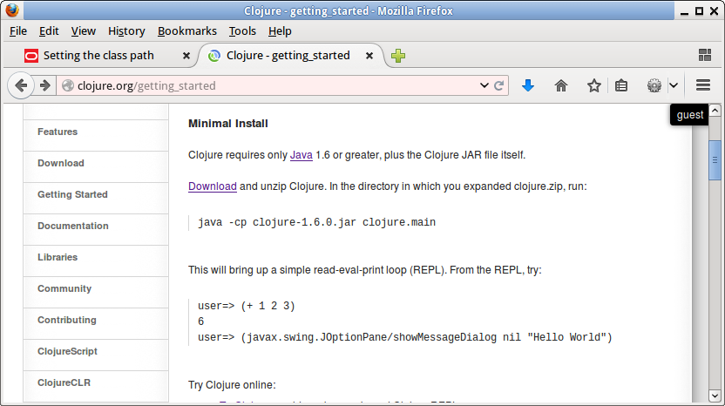725x406 pixels.
Task: Show bookmarks list icon
Action: coord(621,85)
